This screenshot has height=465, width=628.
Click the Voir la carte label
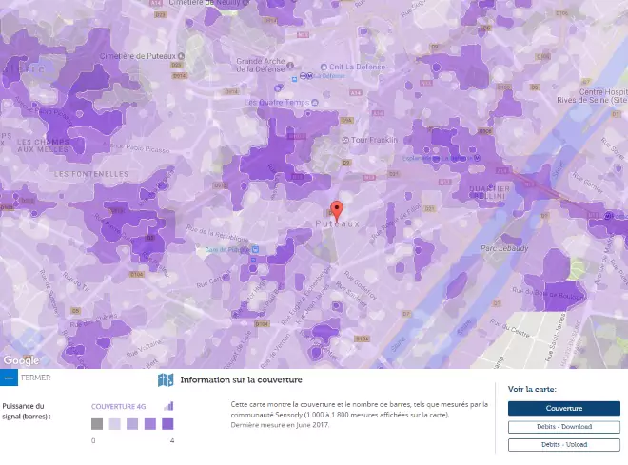click(532, 389)
